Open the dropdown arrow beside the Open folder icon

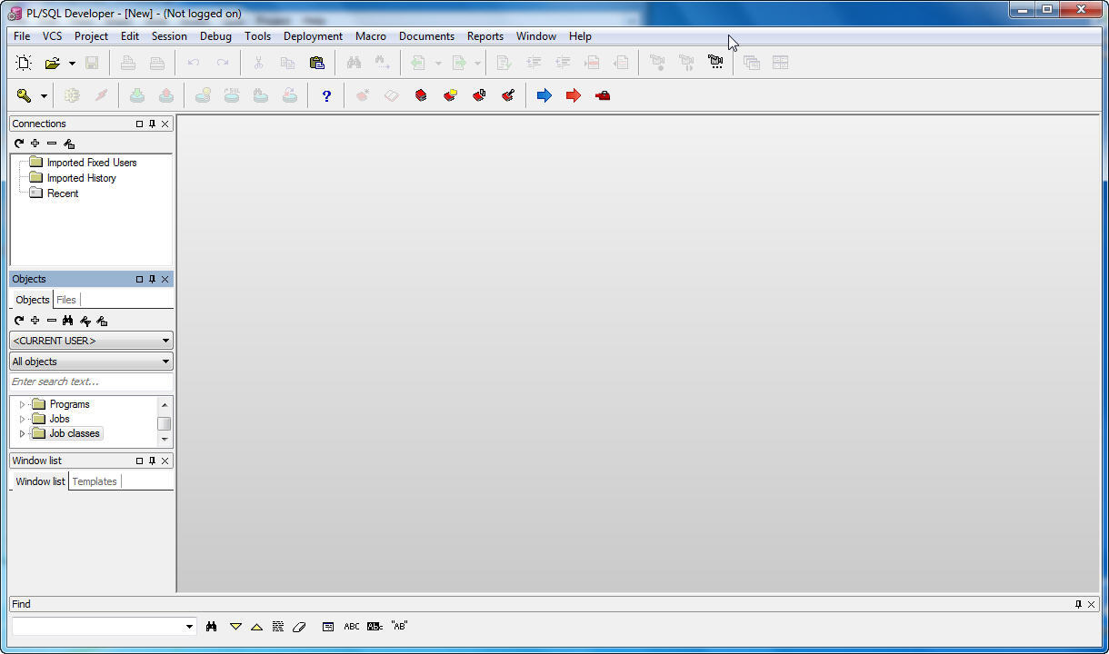click(x=72, y=64)
